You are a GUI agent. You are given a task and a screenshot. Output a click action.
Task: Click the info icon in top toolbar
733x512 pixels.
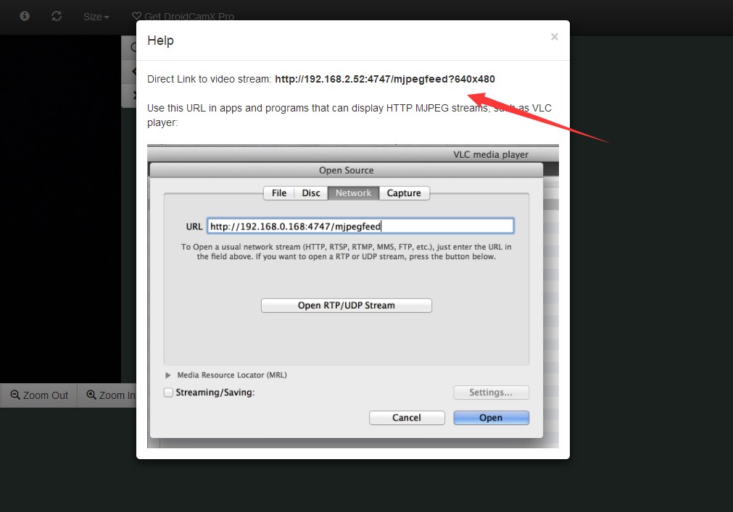[x=25, y=16]
